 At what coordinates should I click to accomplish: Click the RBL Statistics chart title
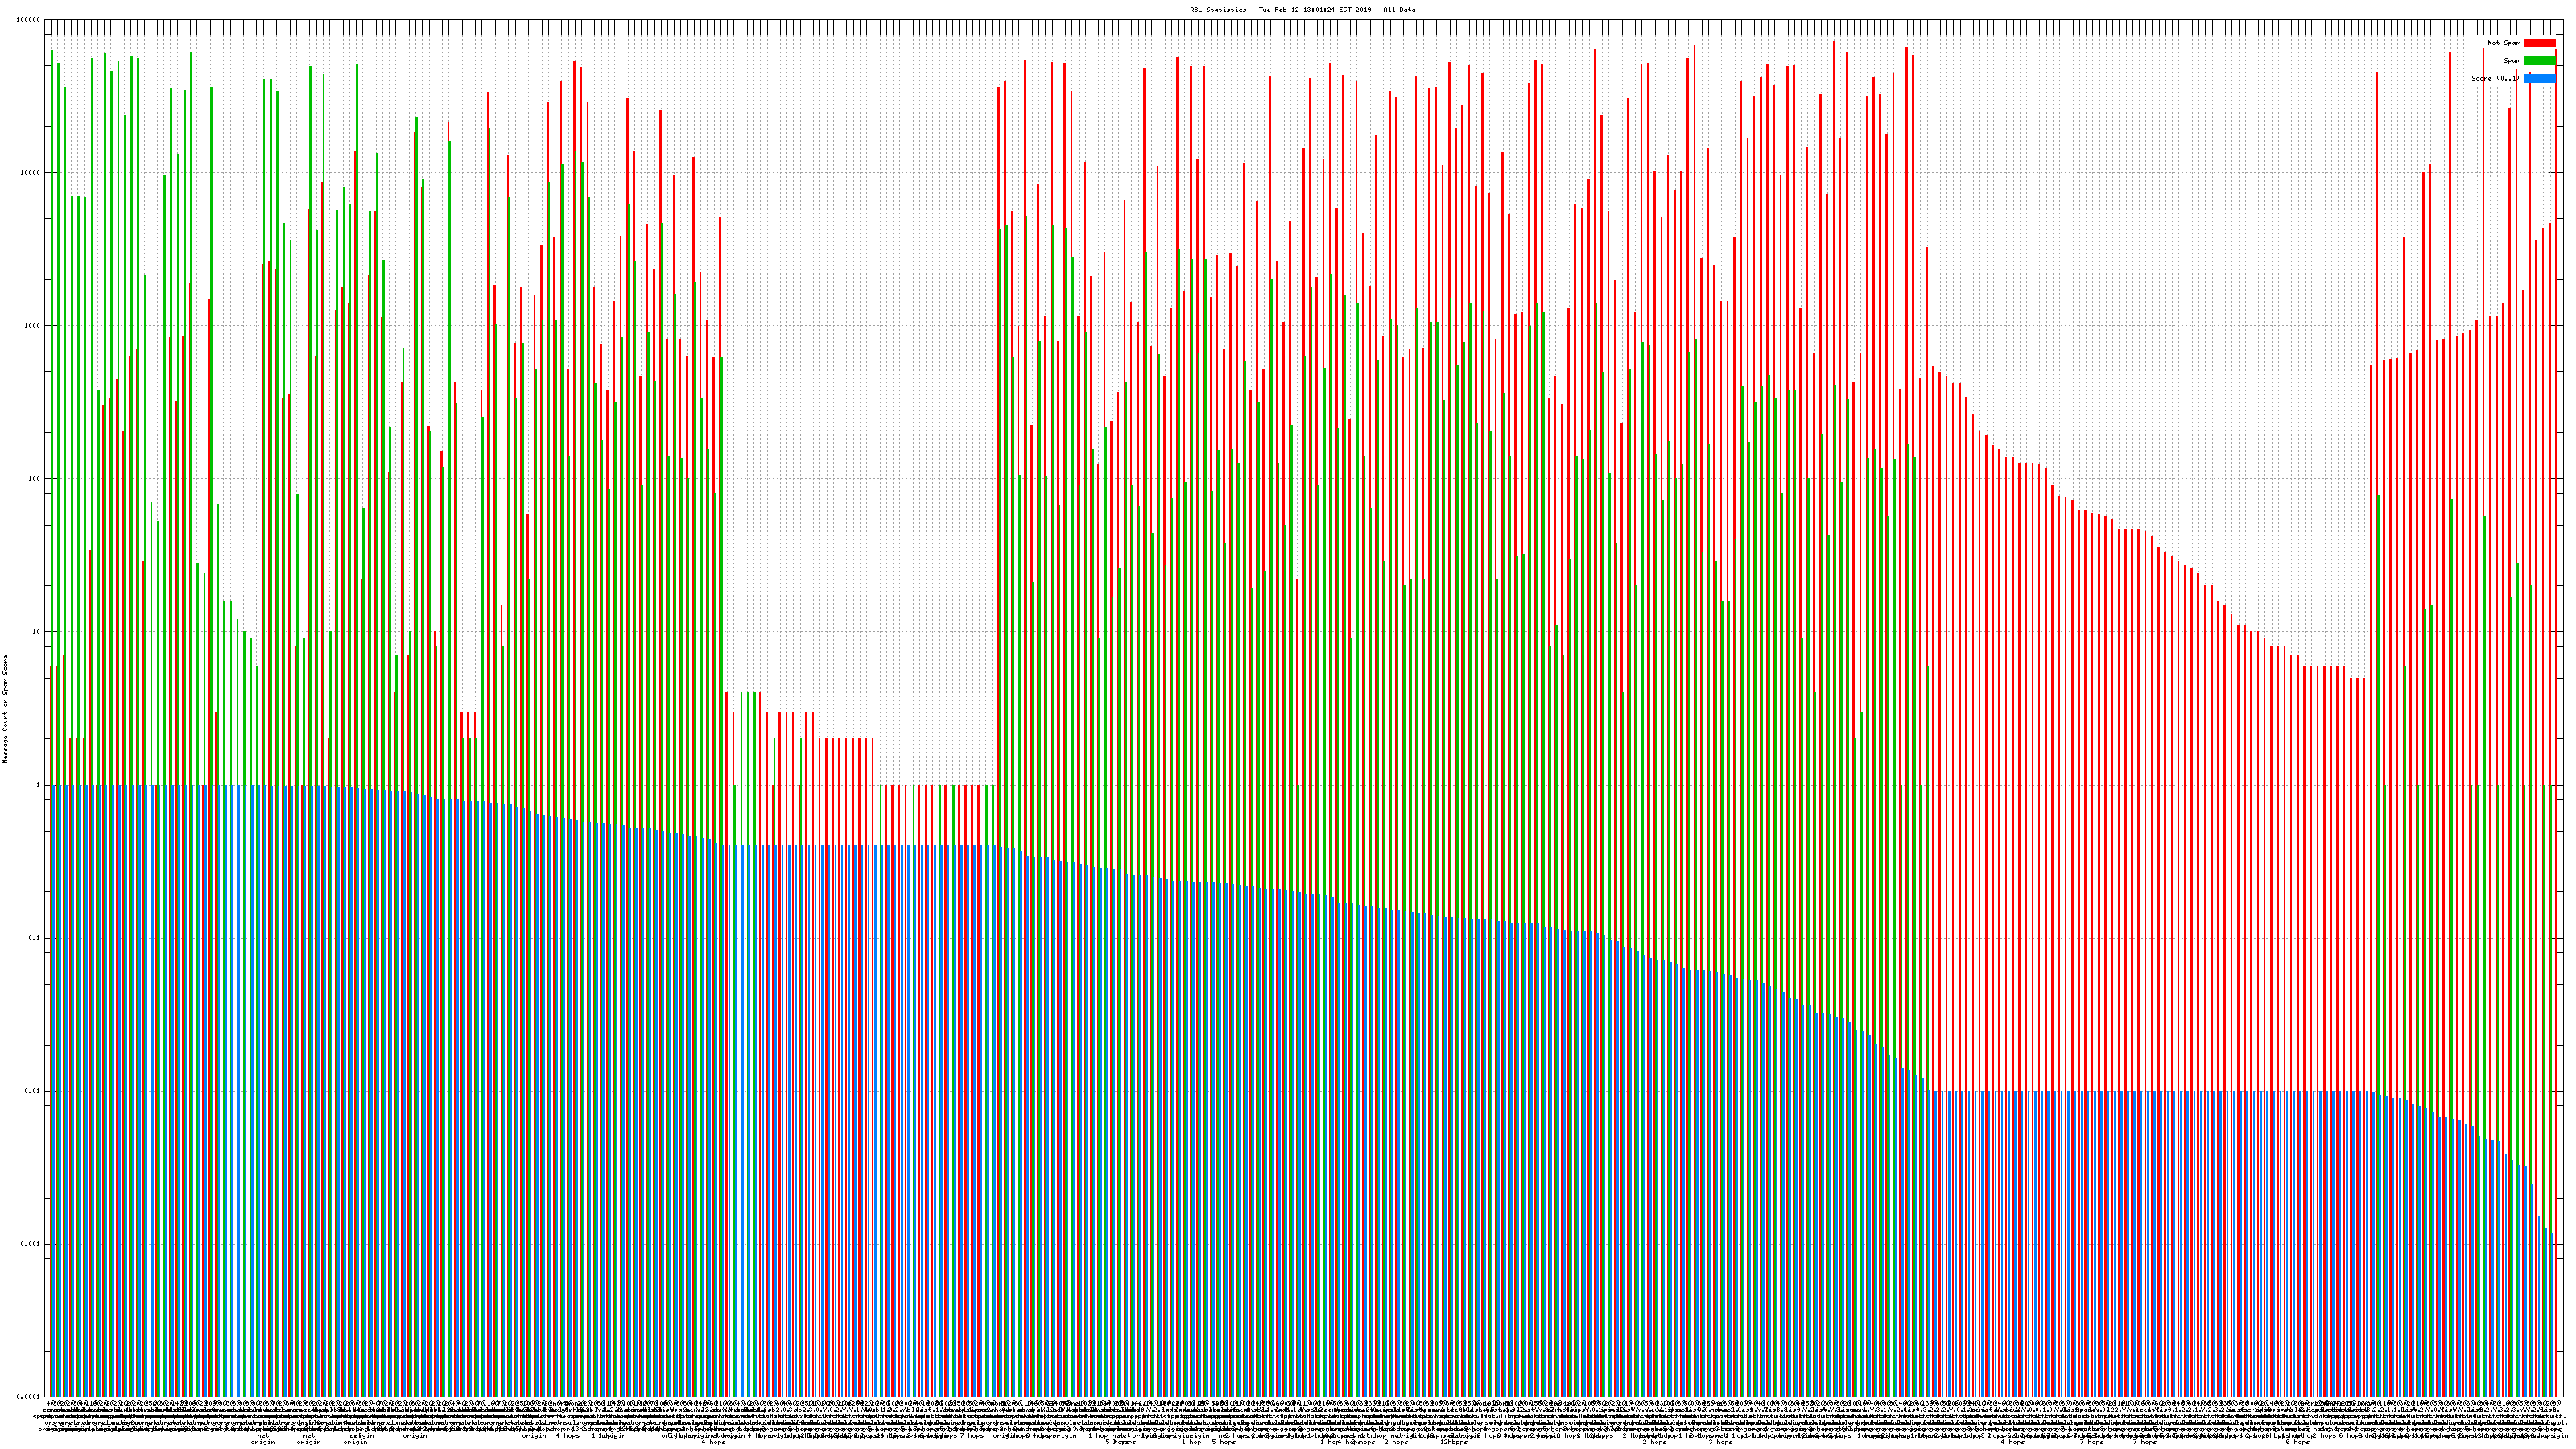1302,10
